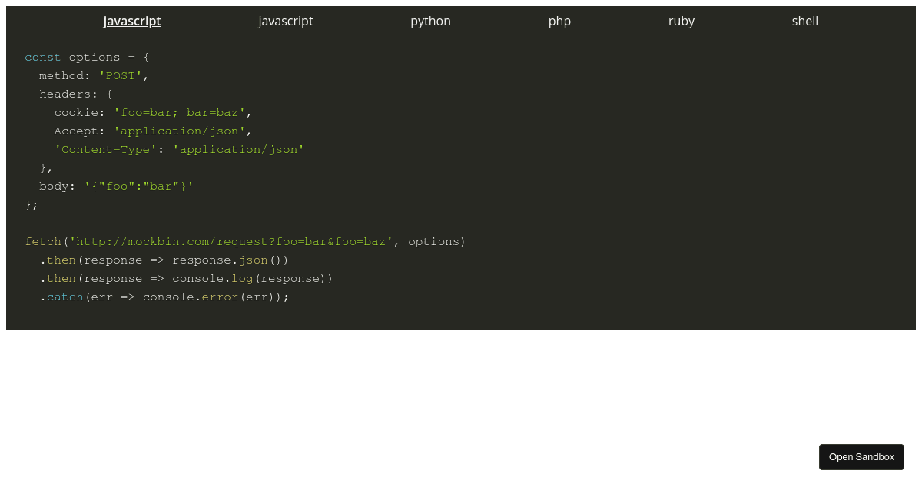
Task: Click the Open Sandbox button
Action: tap(861, 456)
